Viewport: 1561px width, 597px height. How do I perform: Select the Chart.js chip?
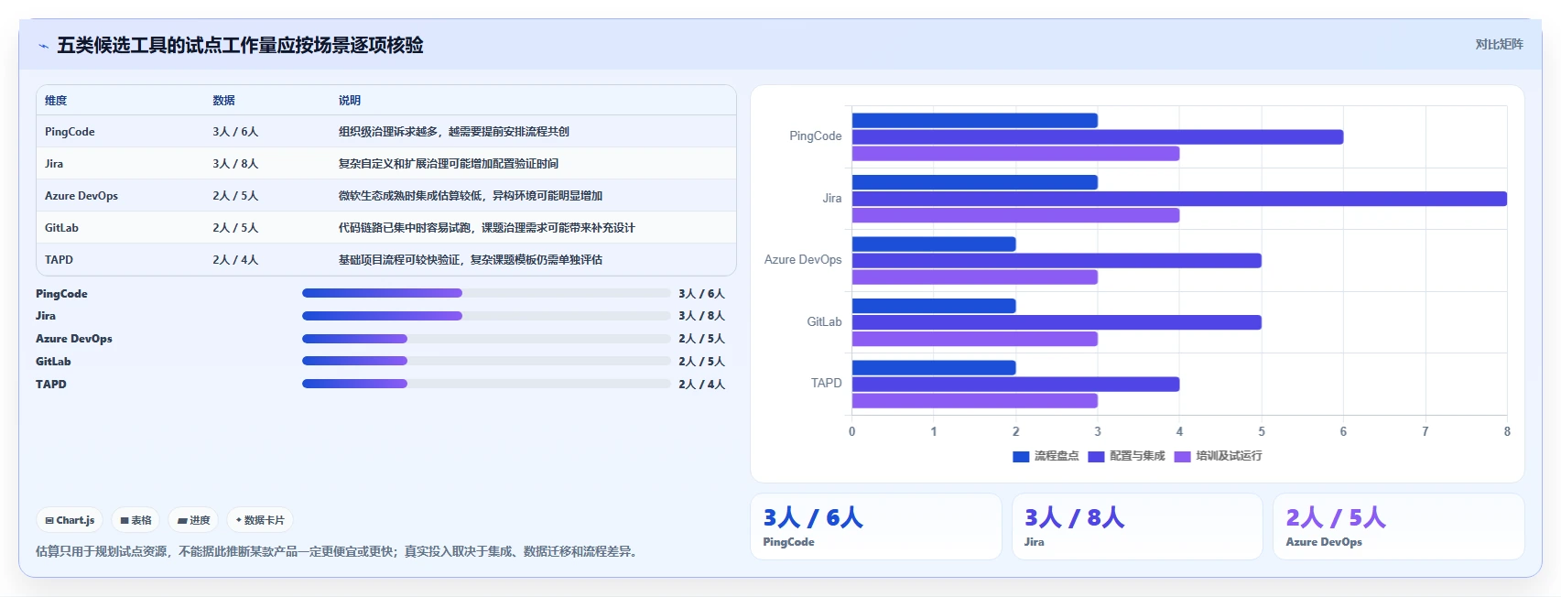point(70,520)
